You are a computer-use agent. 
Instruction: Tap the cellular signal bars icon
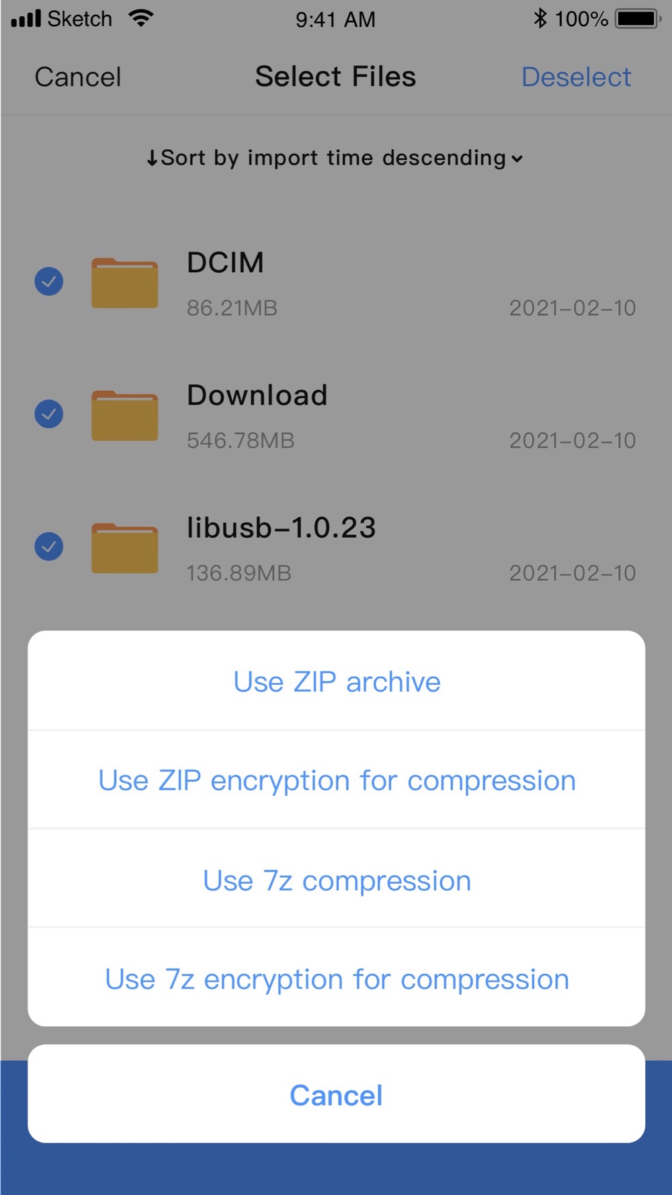[x=26, y=18]
